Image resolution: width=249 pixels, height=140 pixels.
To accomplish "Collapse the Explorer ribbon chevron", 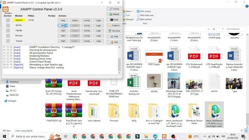I will click(243, 6).
